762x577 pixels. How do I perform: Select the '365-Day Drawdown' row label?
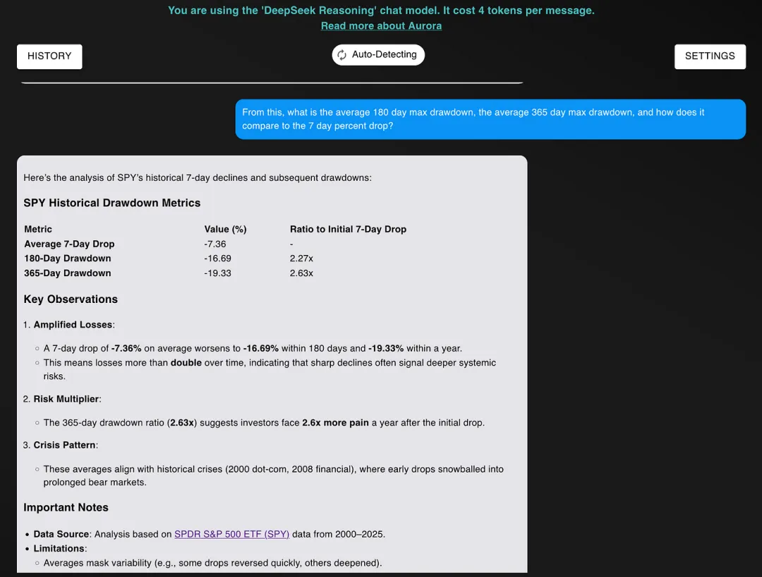(x=68, y=273)
